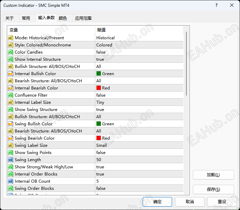Click the icon next to Swing Label Size
Image resolution: width=240 pixels, height=210 pixels.
[11, 145]
